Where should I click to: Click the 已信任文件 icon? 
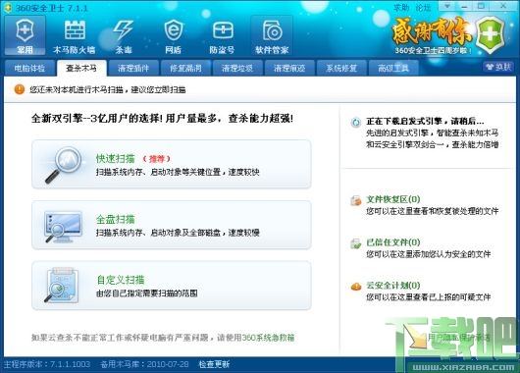pyautogui.click(x=356, y=243)
